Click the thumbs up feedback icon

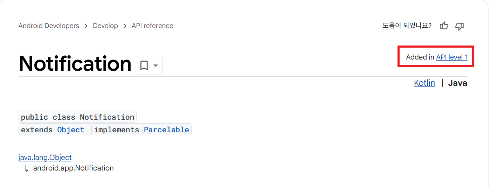tap(444, 26)
